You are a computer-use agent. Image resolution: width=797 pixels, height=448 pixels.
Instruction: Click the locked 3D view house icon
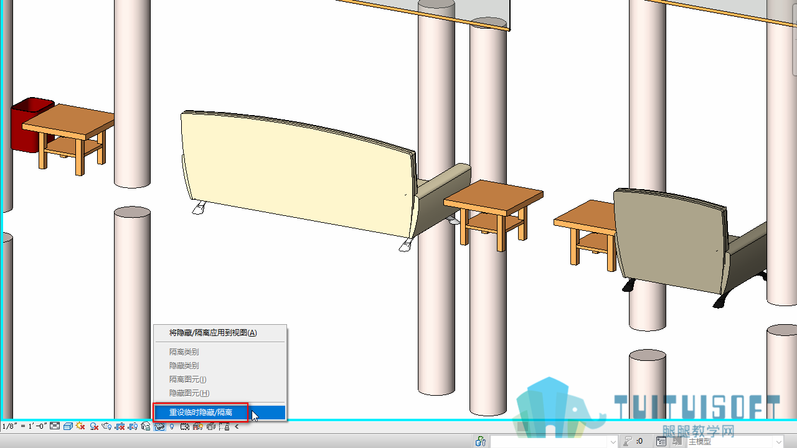tap(146, 426)
